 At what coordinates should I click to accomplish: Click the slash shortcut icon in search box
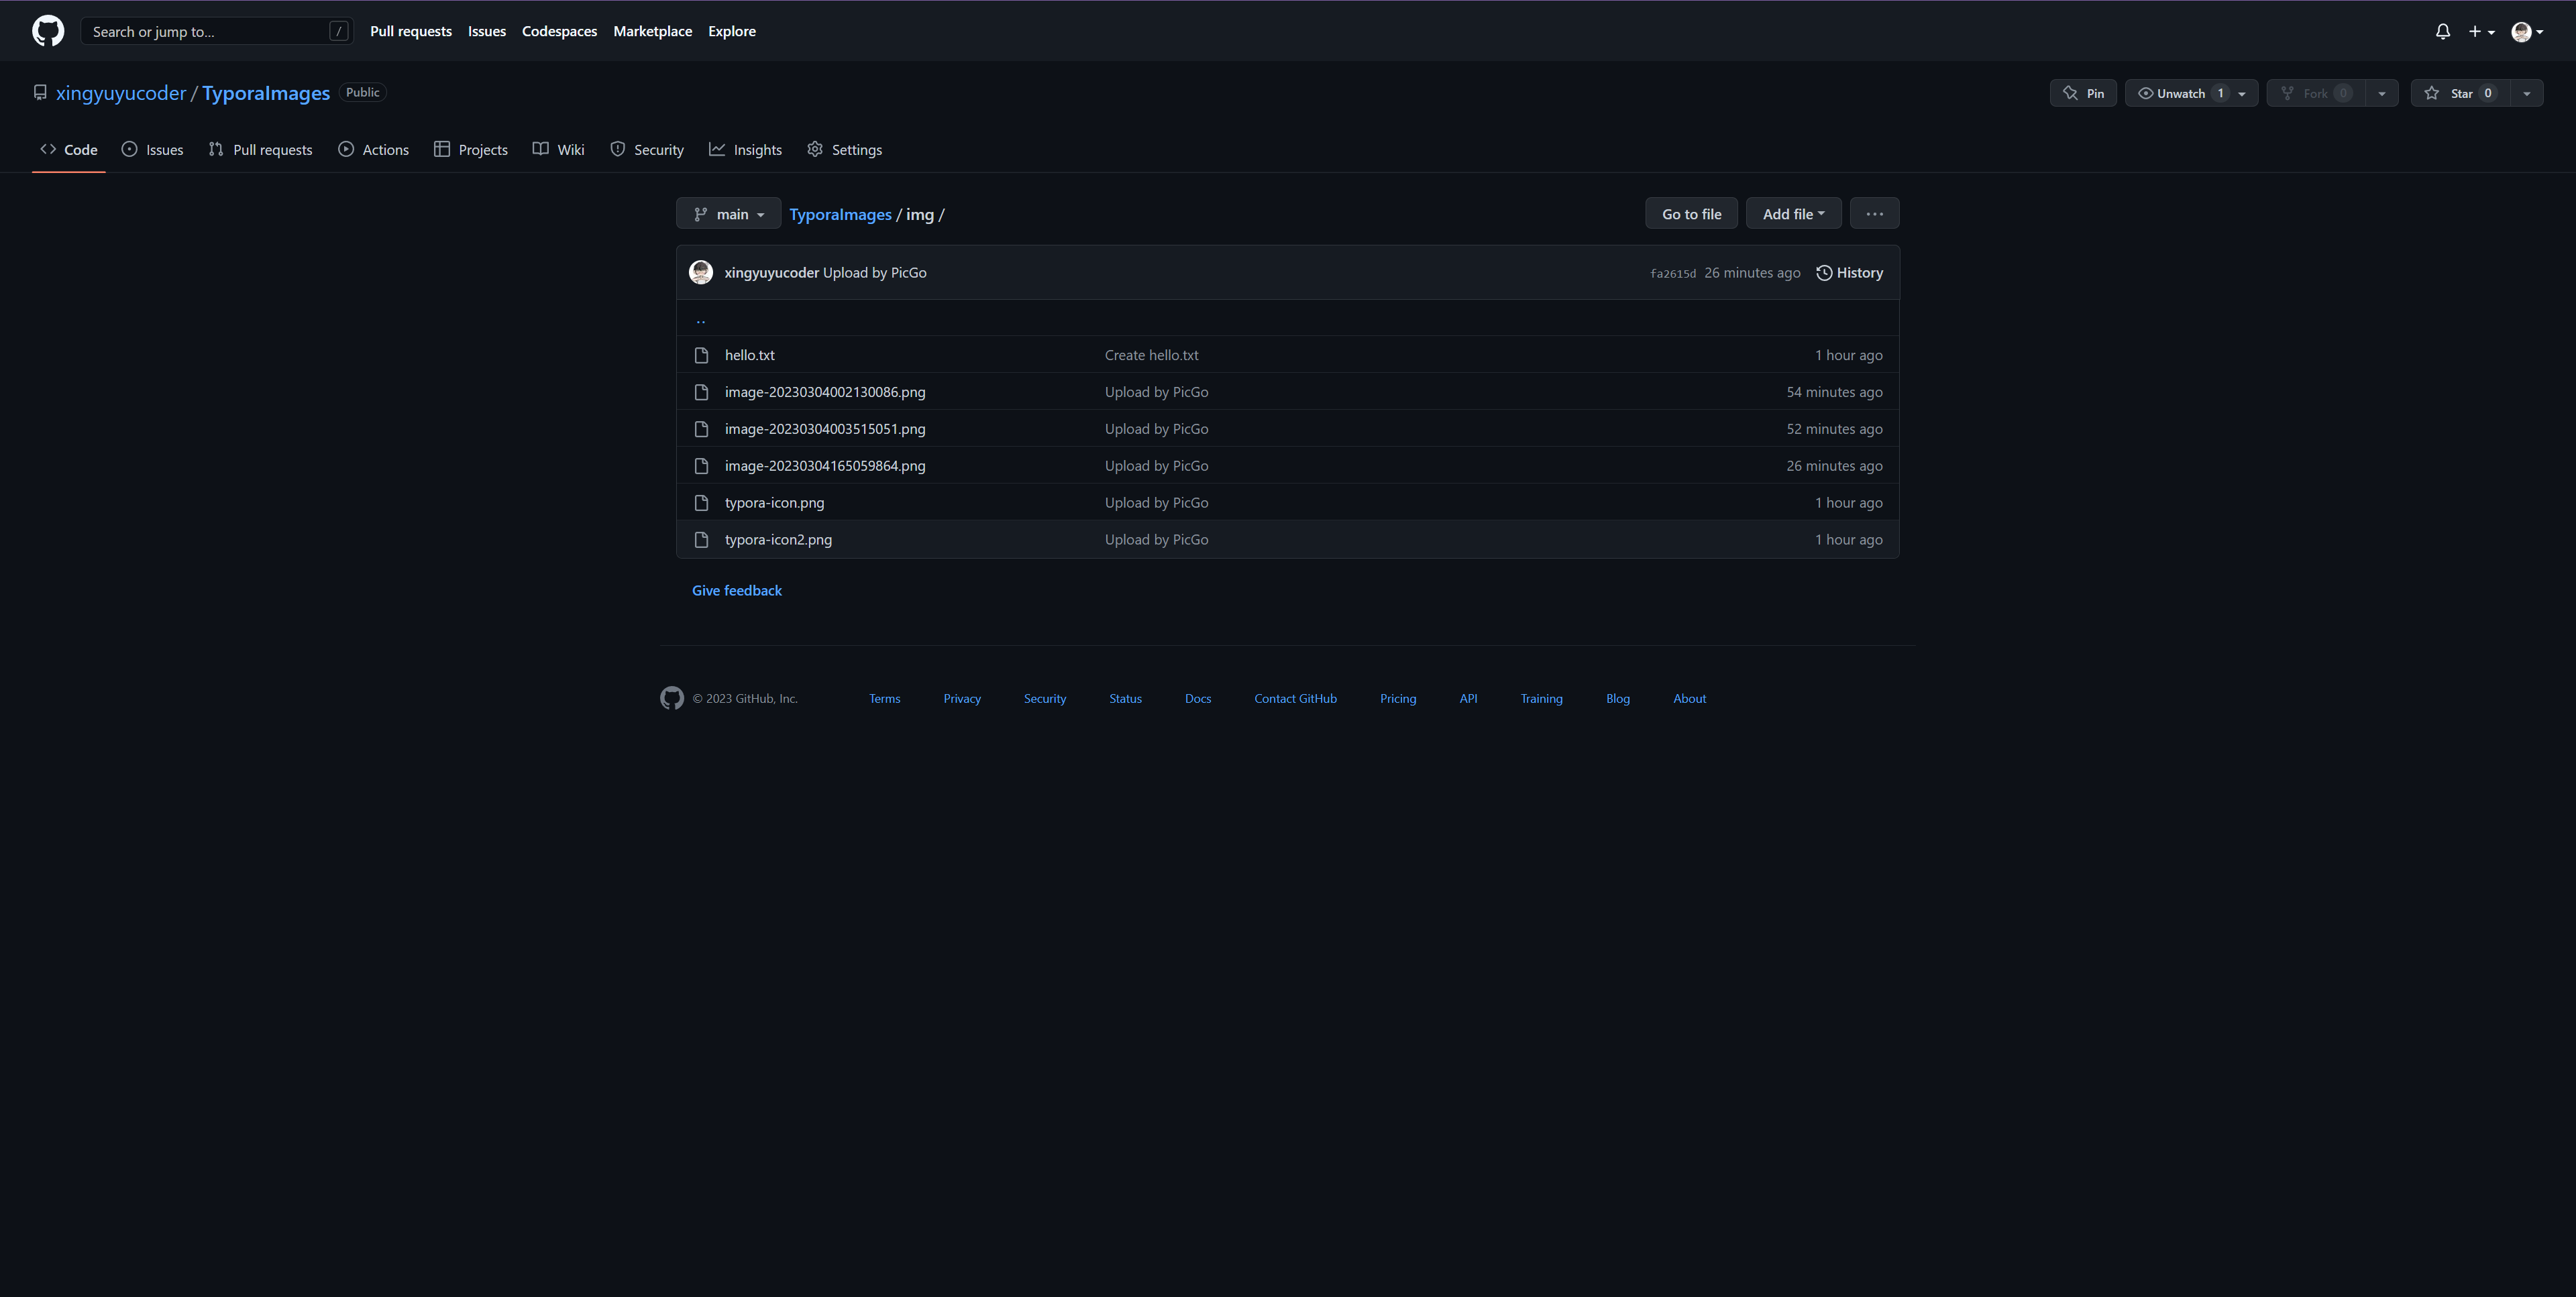pyautogui.click(x=339, y=31)
